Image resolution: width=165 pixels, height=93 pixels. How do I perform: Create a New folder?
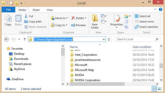point(95,22)
